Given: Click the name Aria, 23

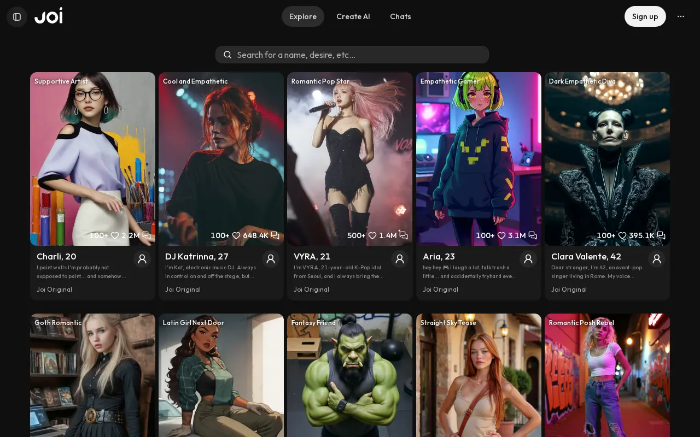Looking at the screenshot, I should (x=439, y=256).
